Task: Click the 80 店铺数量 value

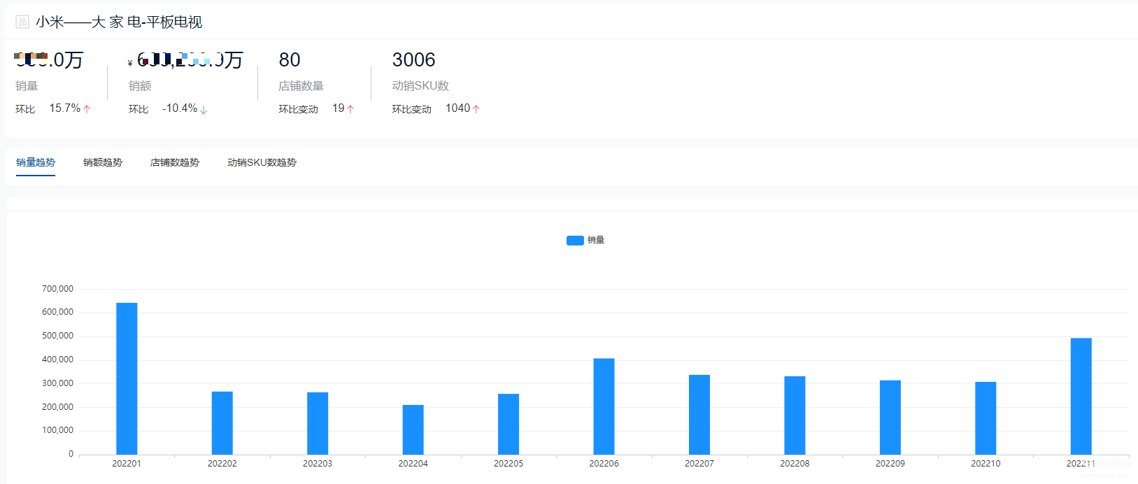Action: pos(290,60)
